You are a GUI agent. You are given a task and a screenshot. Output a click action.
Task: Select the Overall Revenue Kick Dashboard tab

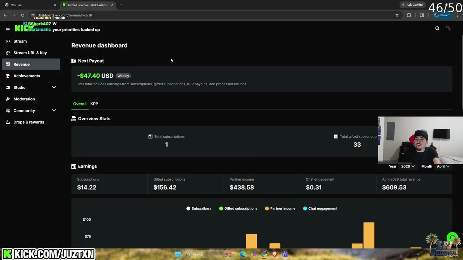(x=87, y=5)
